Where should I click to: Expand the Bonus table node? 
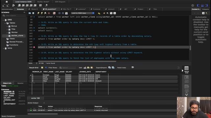click(x=7, y=26)
